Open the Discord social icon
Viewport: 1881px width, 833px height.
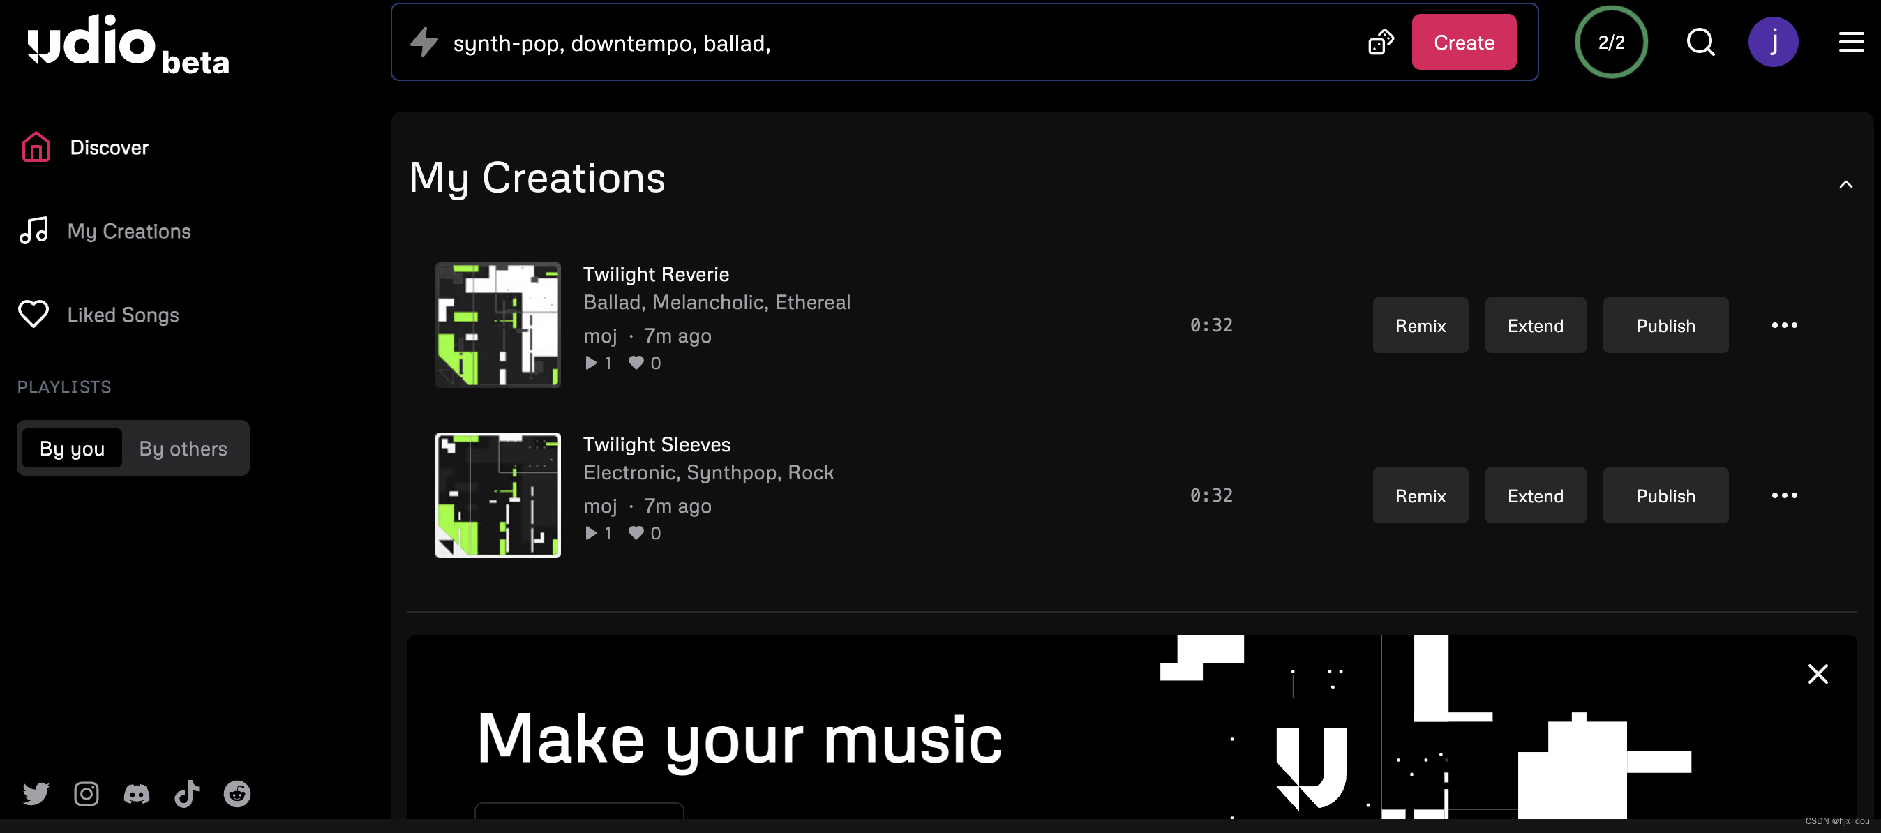pyautogui.click(x=137, y=793)
